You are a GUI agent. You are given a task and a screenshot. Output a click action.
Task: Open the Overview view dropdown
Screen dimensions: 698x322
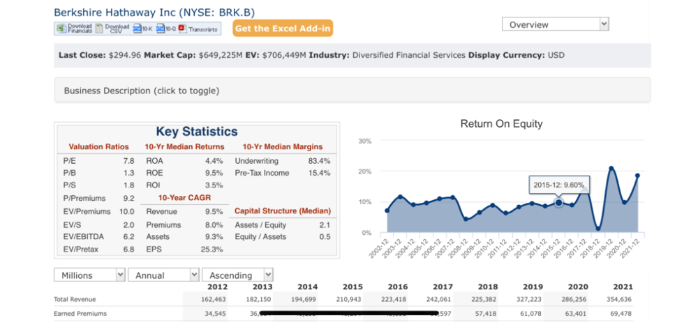pyautogui.click(x=555, y=24)
